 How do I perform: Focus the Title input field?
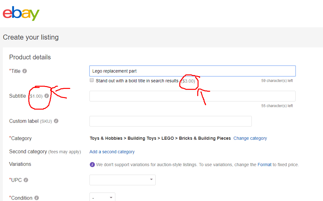[x=193, y=71]
